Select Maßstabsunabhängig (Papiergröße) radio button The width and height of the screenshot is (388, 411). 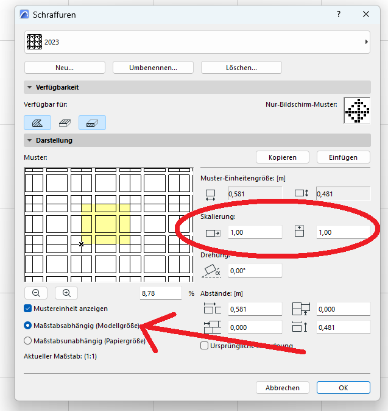[x=27, y=341]
